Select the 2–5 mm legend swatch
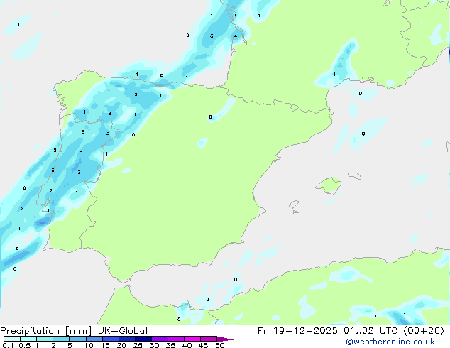 pyautogui.click(x=61, y=339)
